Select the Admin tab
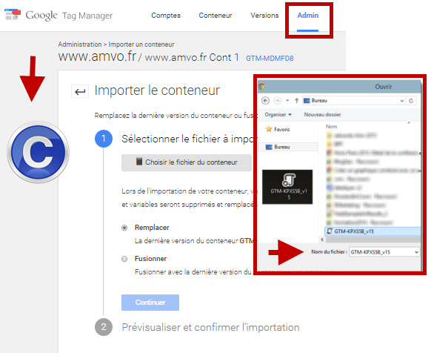The image size is (434, 356). 308,16
